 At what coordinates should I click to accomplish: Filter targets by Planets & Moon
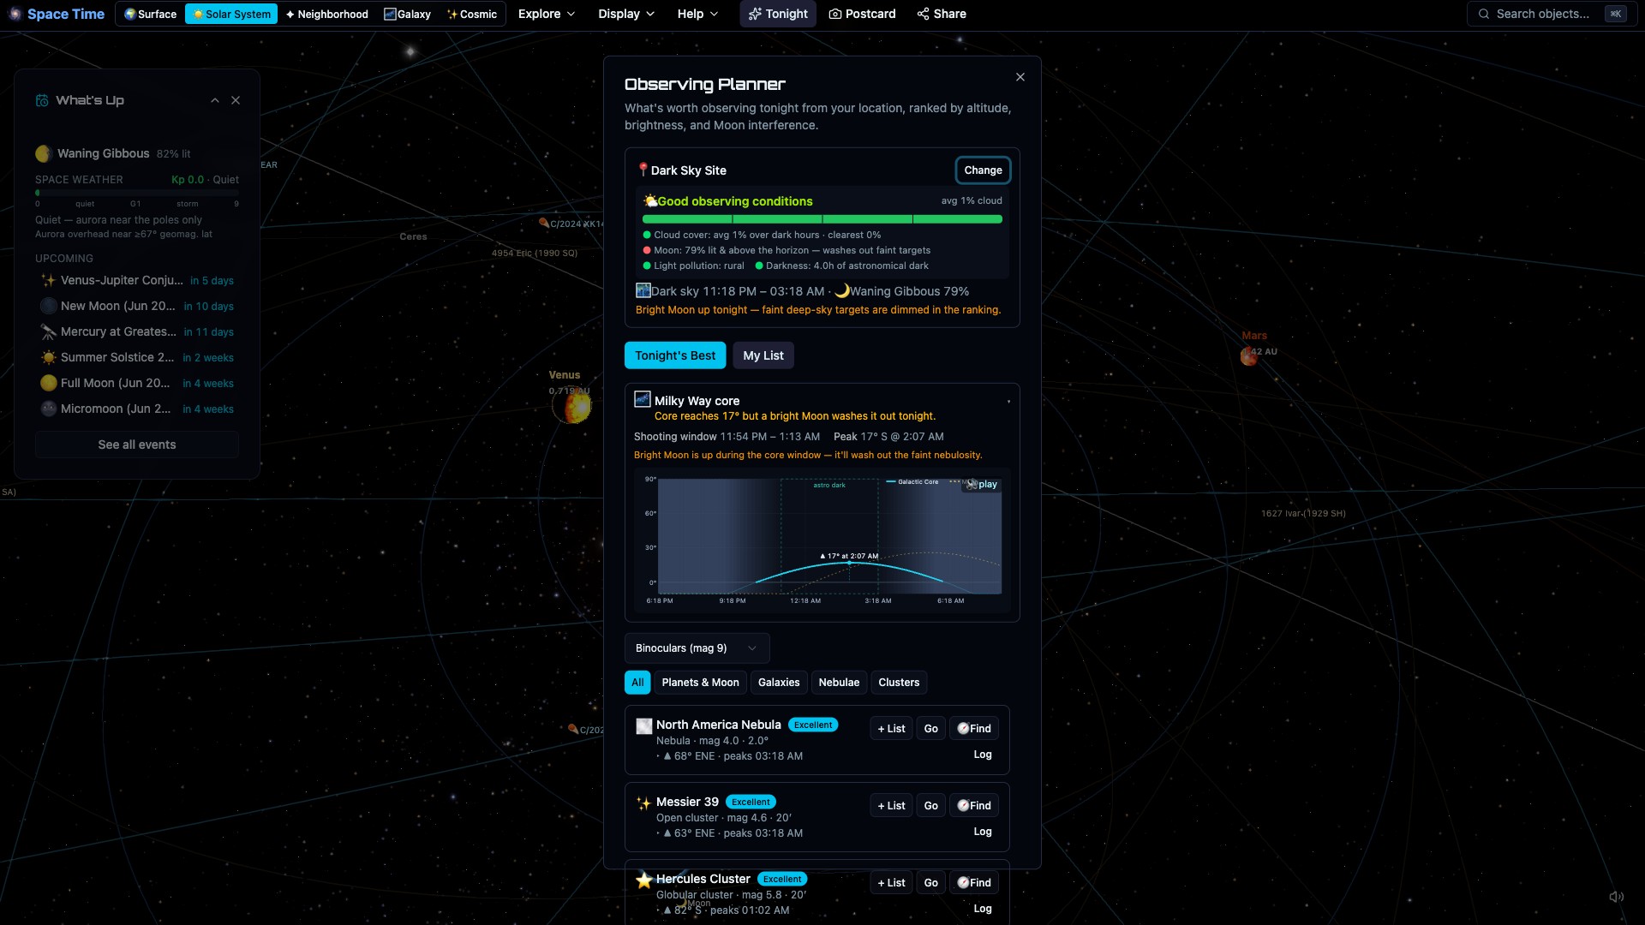point(700,683)
